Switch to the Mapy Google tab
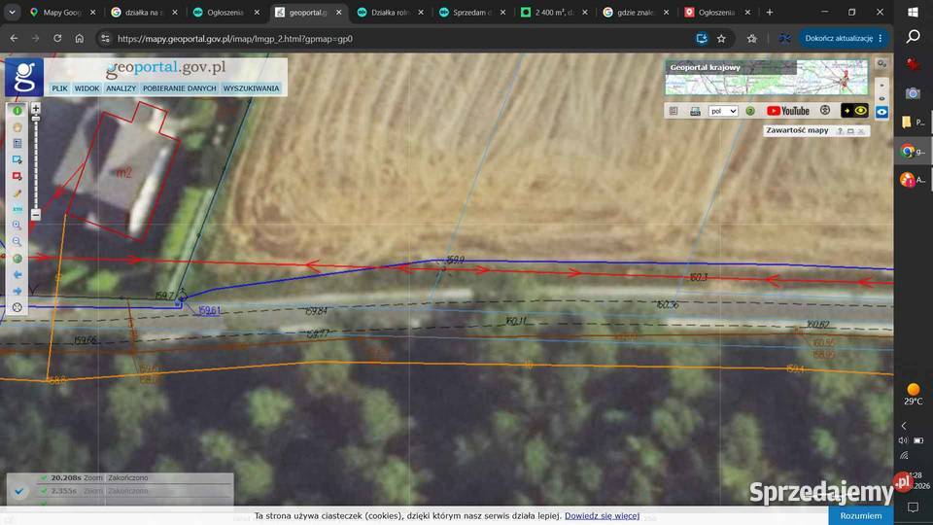This screenshot has width=933, height=525. coord(62,12)
